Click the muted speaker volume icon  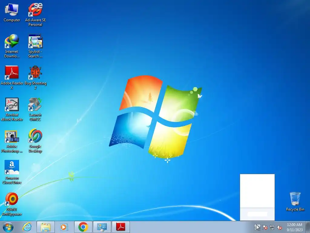(279, 227)
